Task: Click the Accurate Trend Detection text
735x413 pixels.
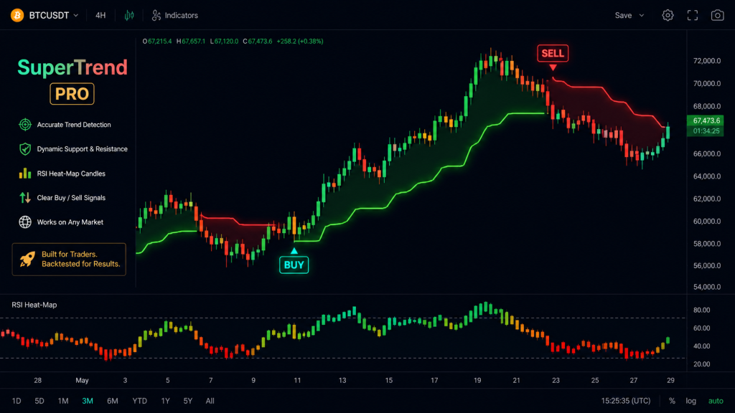Action: pos(74,125)
